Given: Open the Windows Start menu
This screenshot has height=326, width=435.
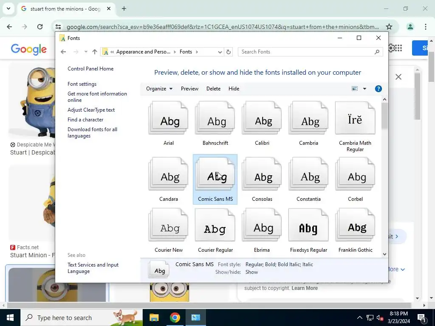Looking at the screenshot, I should coord(10,318).
